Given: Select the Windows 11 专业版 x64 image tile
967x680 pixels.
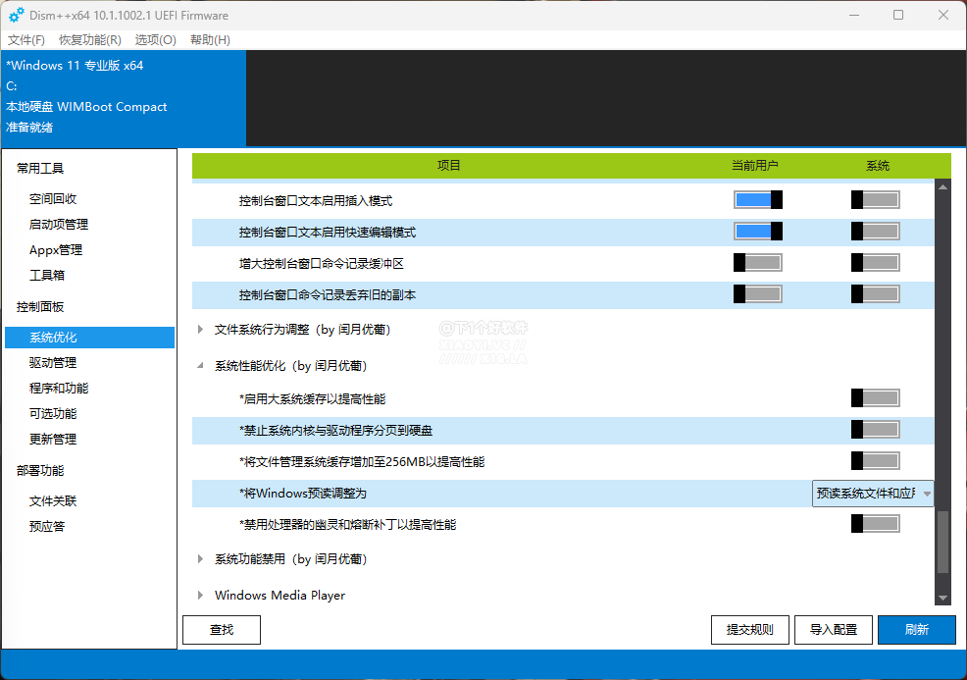Looking at the screenshot, I should pyautogui.click(x=124, y=98).
